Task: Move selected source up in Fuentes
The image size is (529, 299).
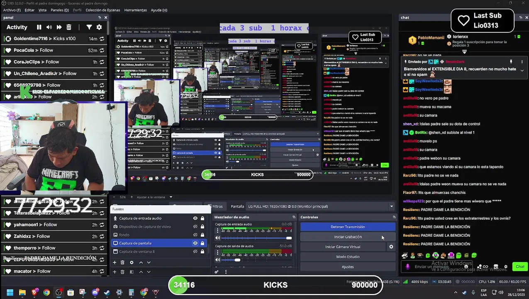Action: (x=141, y=262)
